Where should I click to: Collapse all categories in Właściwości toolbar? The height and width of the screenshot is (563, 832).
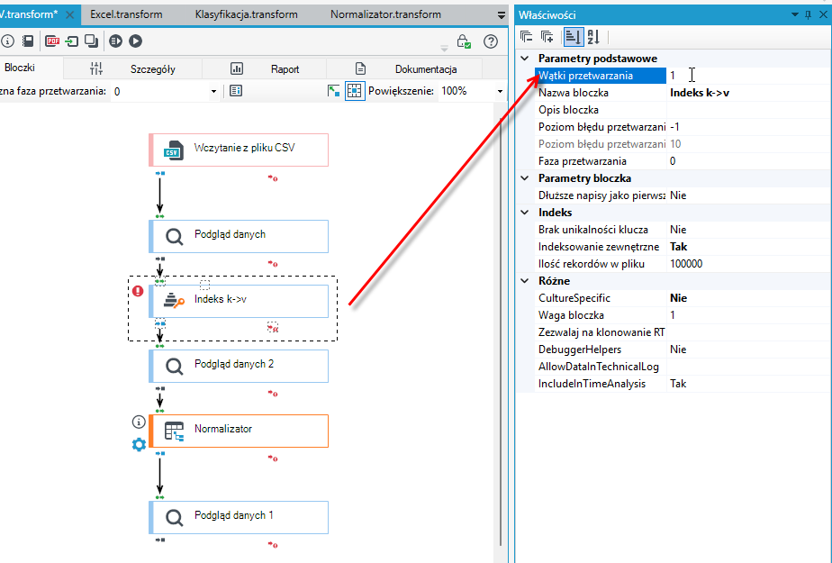[x=527, y=37]
